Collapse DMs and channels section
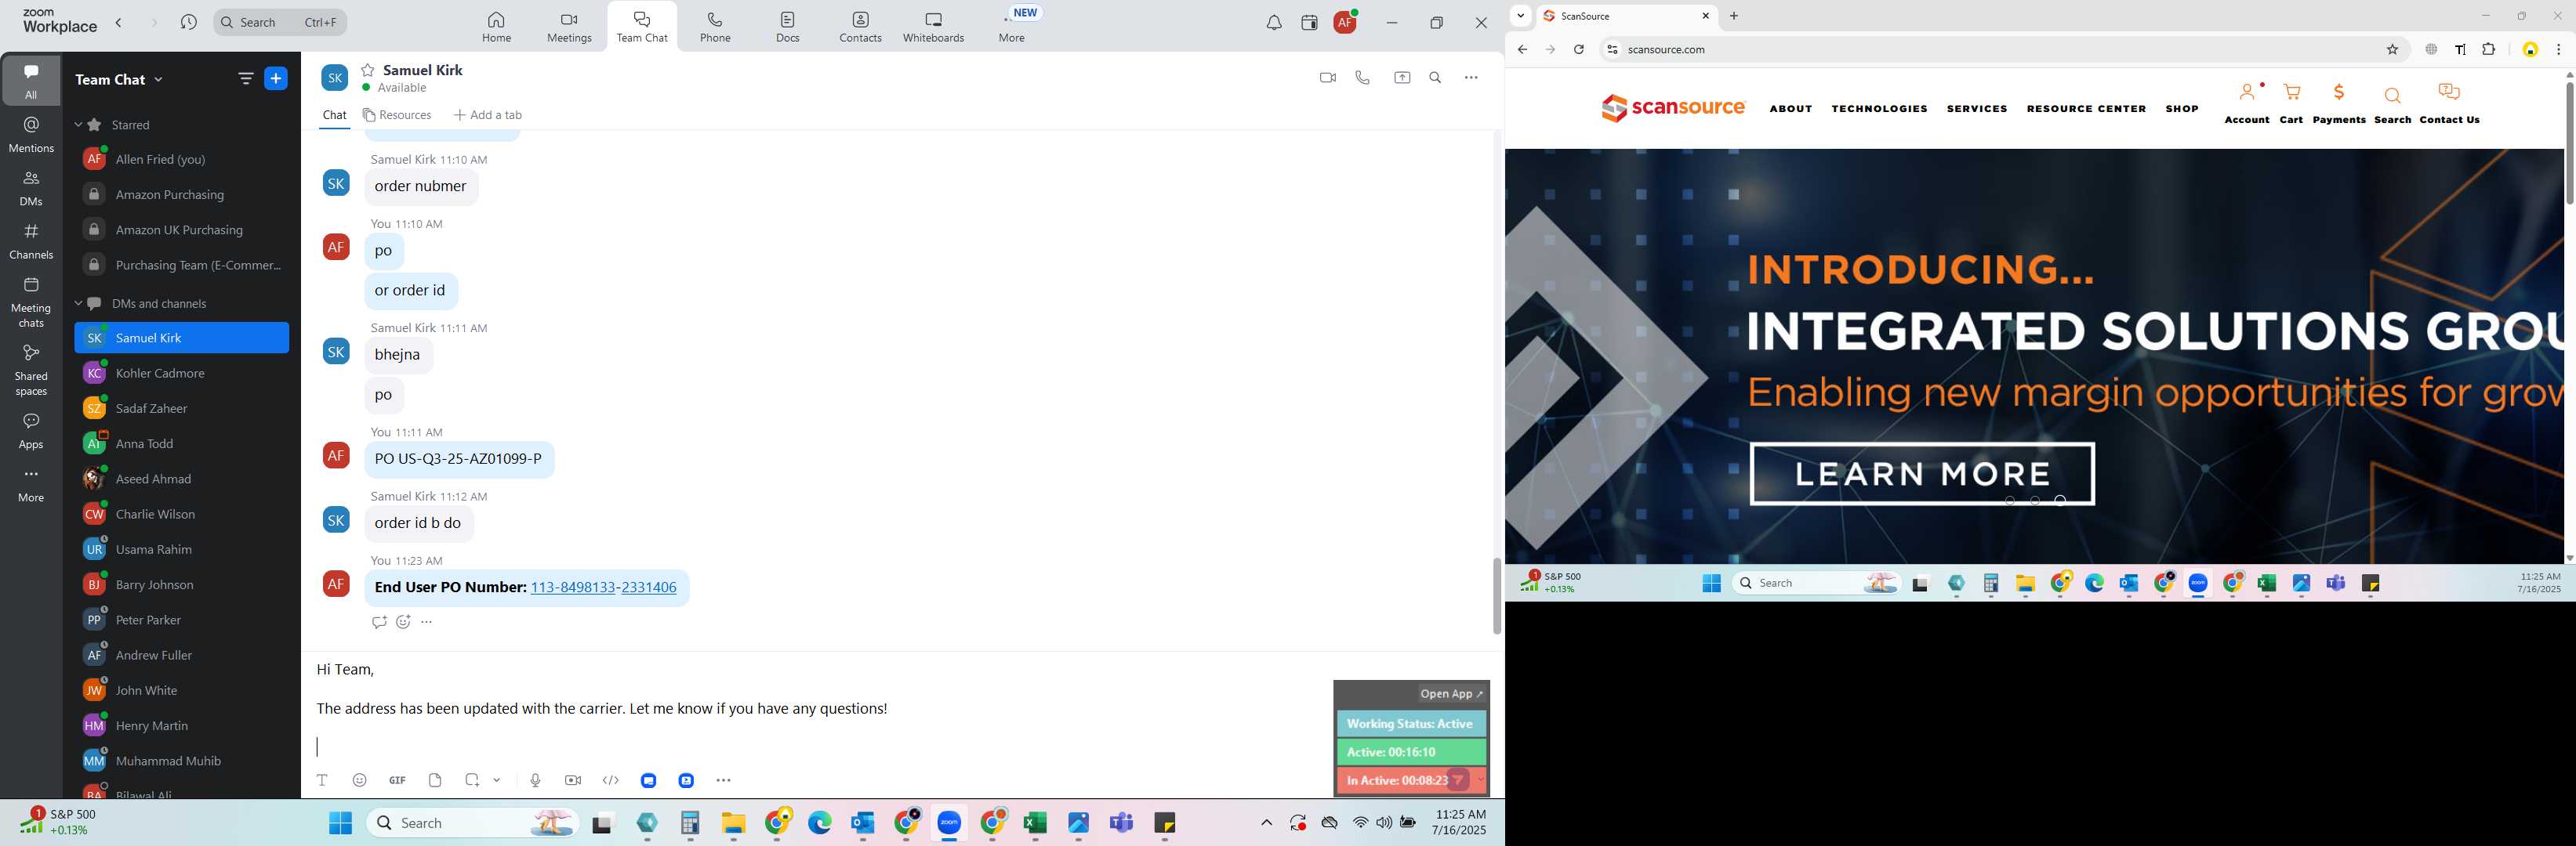Screen dimensions: 2576x846 [79, 304]
